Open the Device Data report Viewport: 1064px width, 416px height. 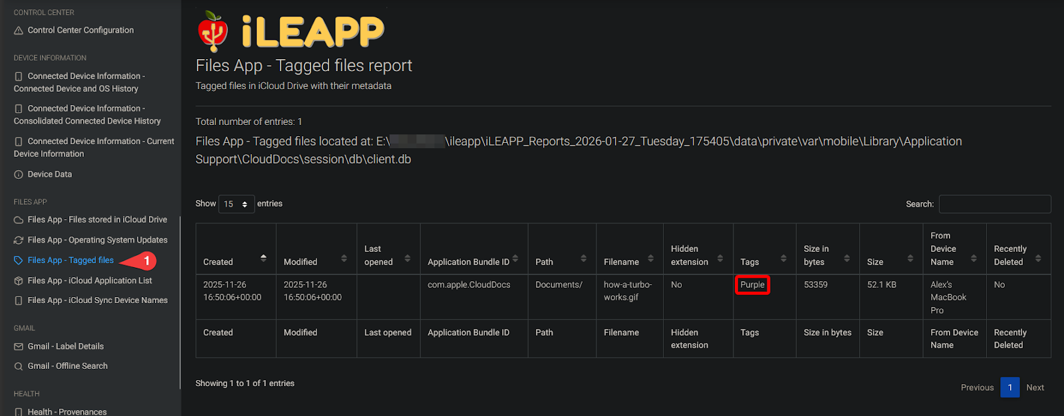tap(50, 175)
